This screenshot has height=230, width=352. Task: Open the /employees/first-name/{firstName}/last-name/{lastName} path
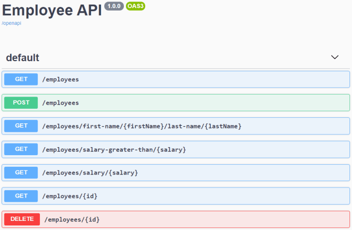142,126
